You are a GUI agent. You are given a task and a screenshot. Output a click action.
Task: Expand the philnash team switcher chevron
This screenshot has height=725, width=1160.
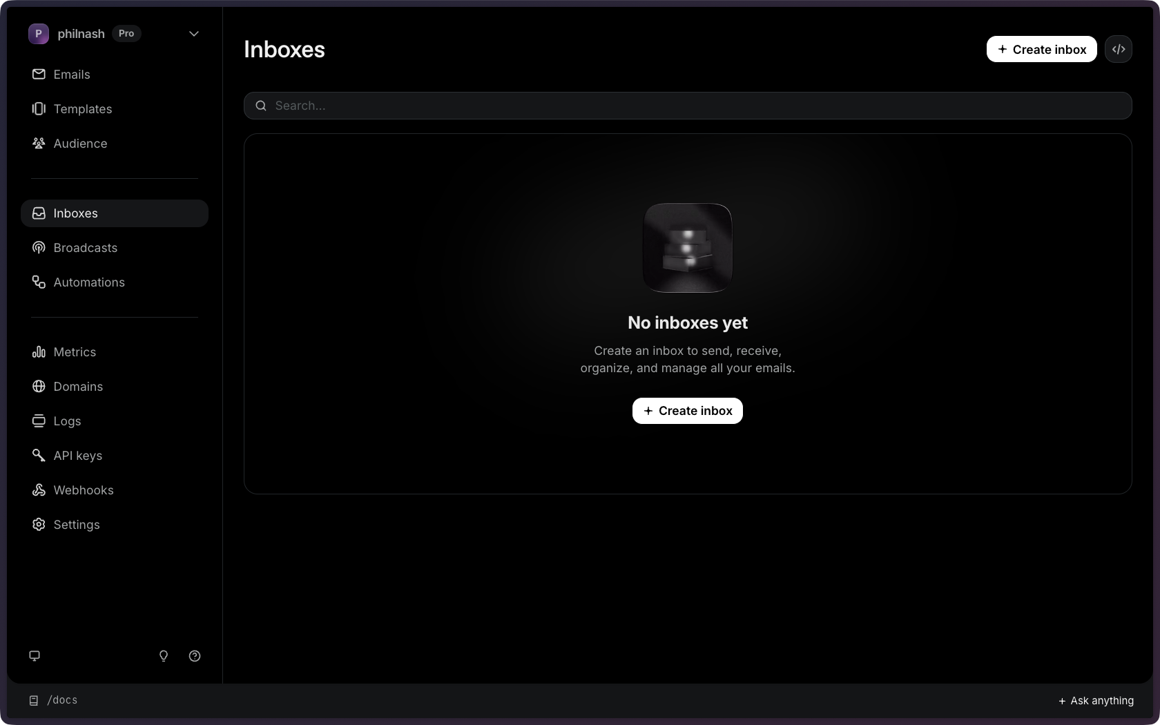[194, 33]
